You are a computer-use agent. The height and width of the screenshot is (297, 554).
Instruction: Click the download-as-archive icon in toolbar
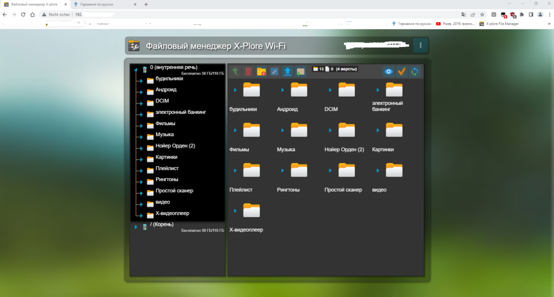tap(301, 72)
